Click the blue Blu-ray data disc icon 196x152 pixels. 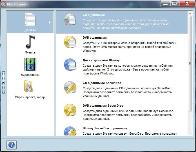click(70, 65)
